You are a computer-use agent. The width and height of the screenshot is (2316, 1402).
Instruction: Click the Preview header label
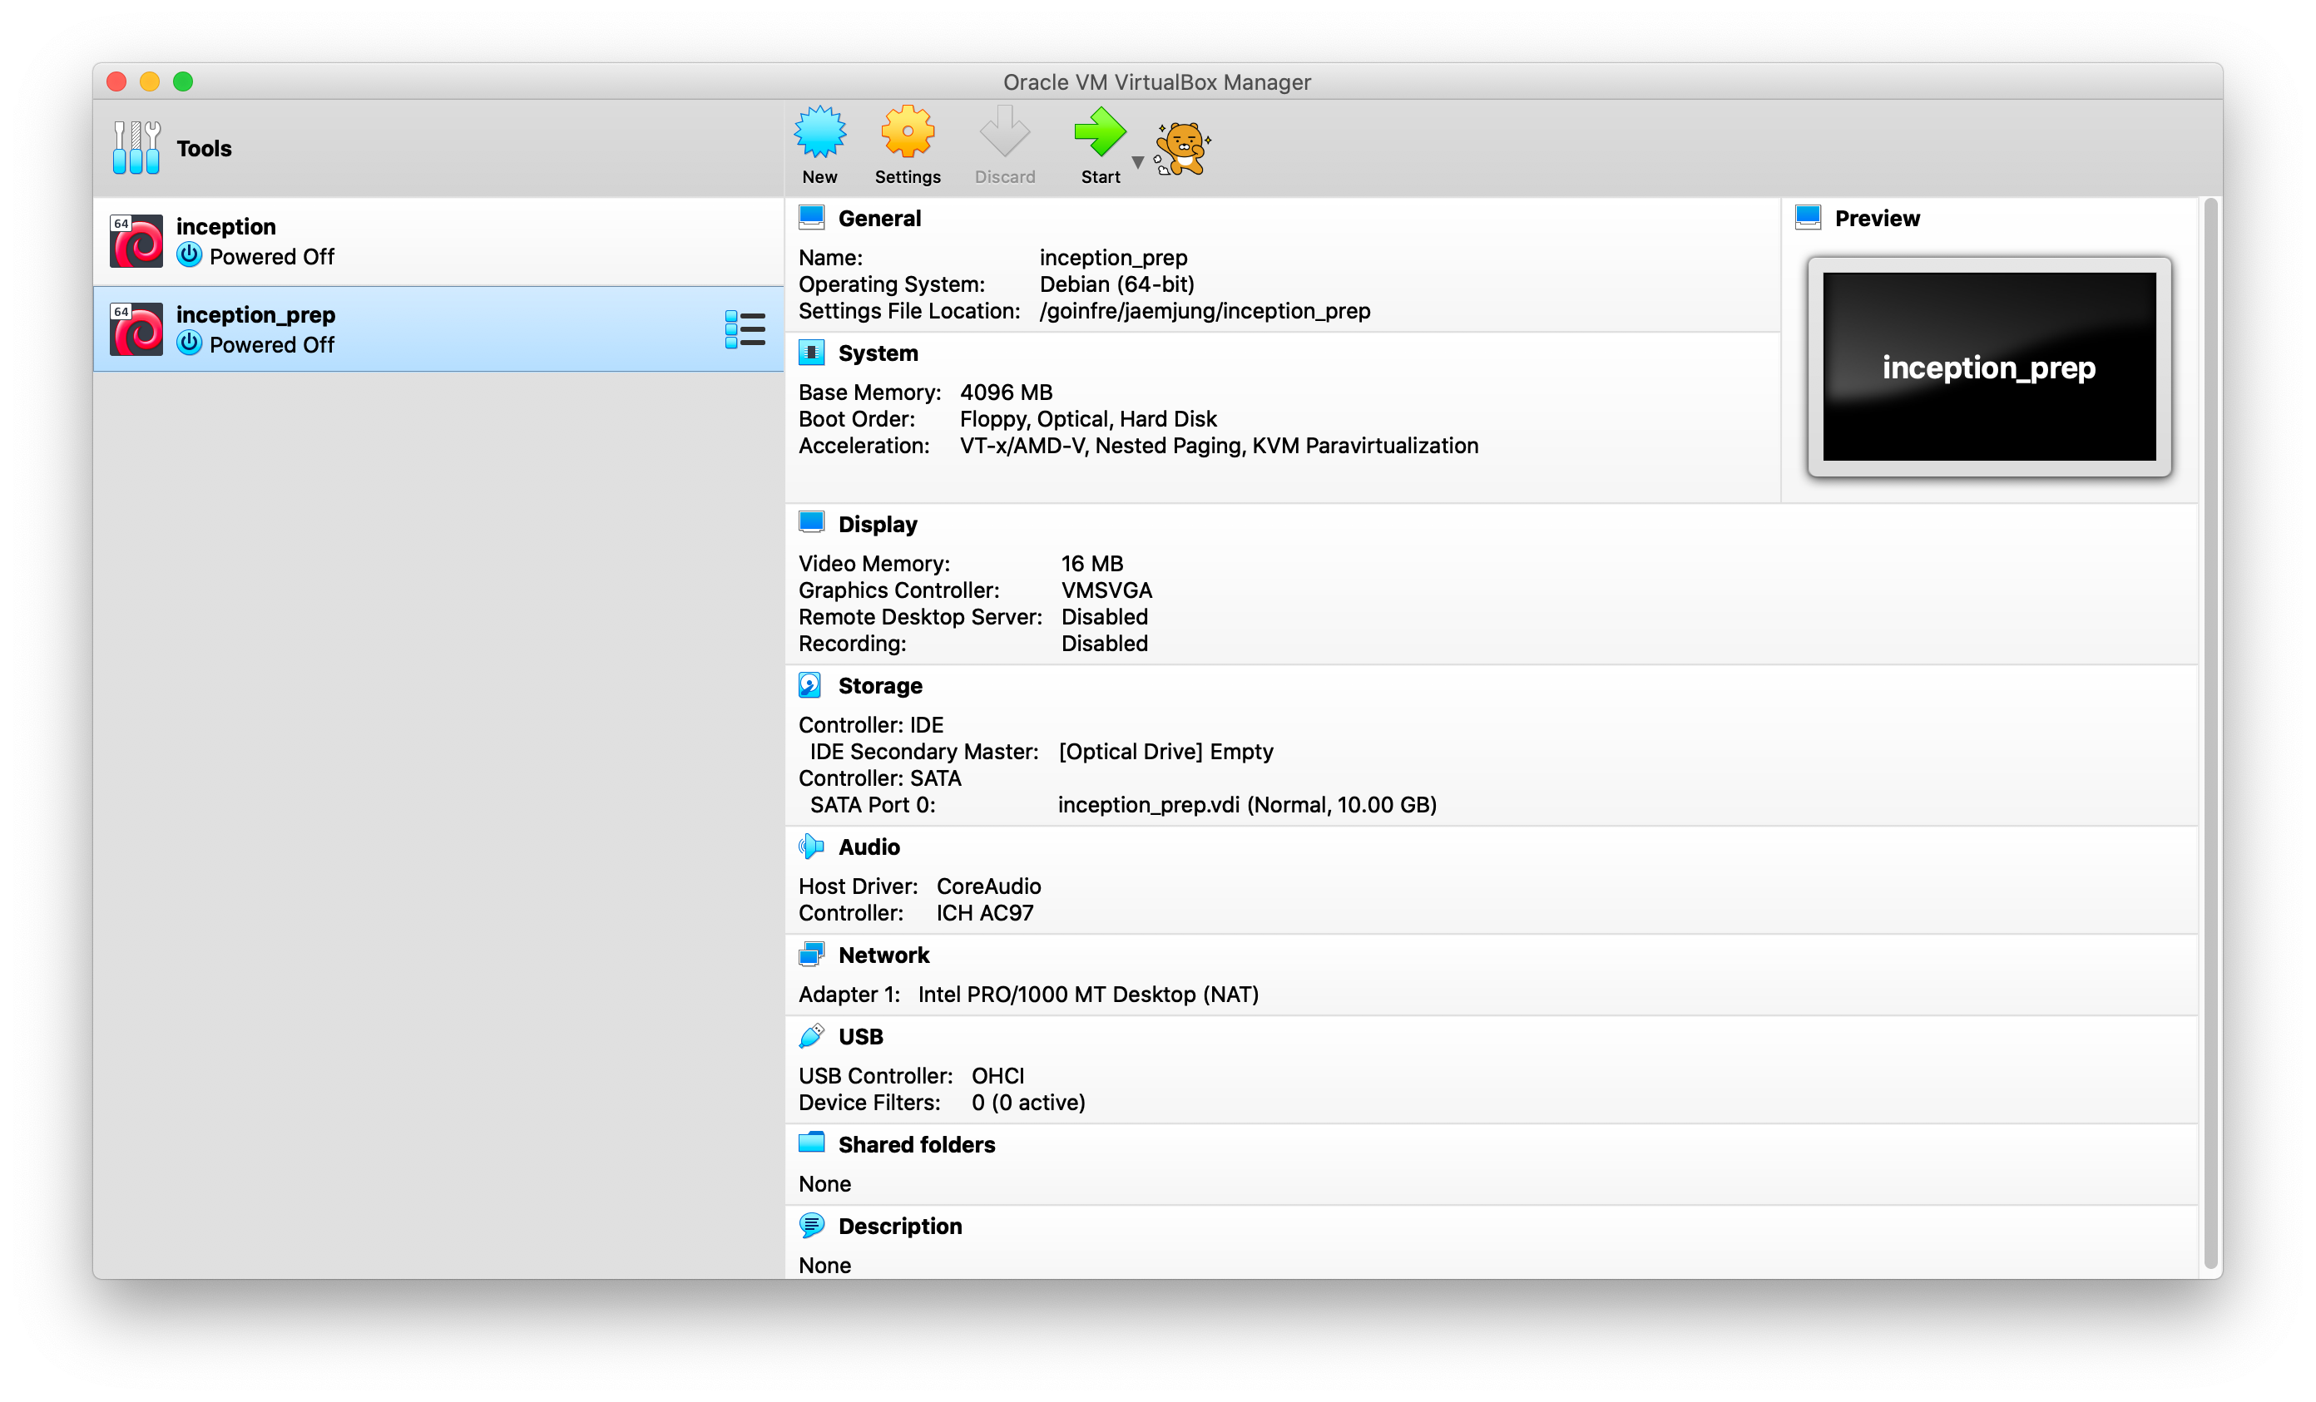click(1877, 218)
